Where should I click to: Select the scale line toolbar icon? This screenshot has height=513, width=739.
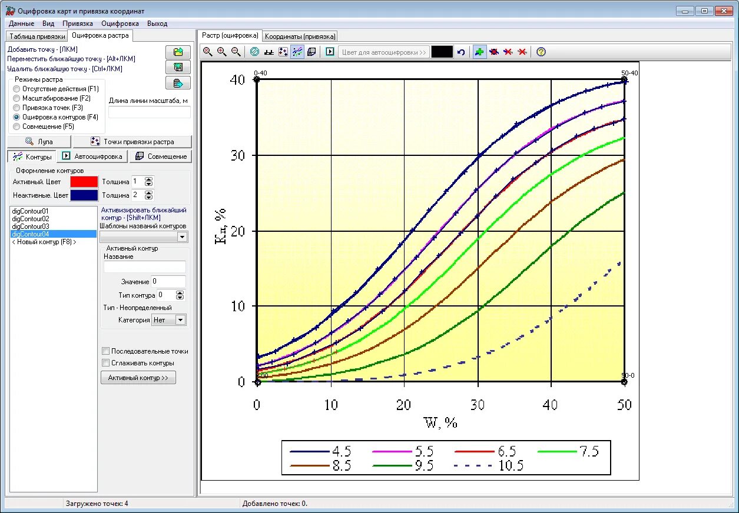269,52
